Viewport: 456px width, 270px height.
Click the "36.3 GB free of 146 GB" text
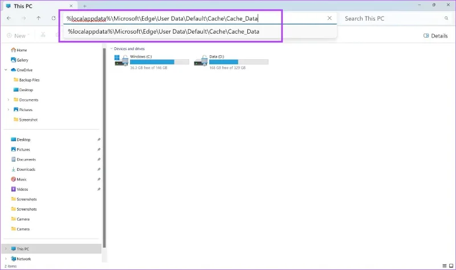[x=149, y=68]
